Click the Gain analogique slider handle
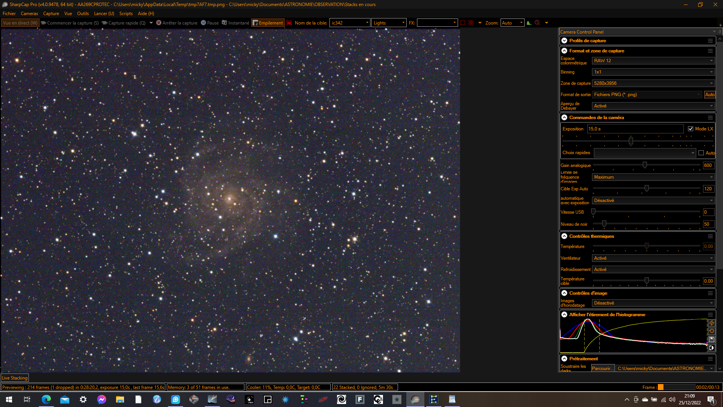723x407 pixels. tap(645, 165)
